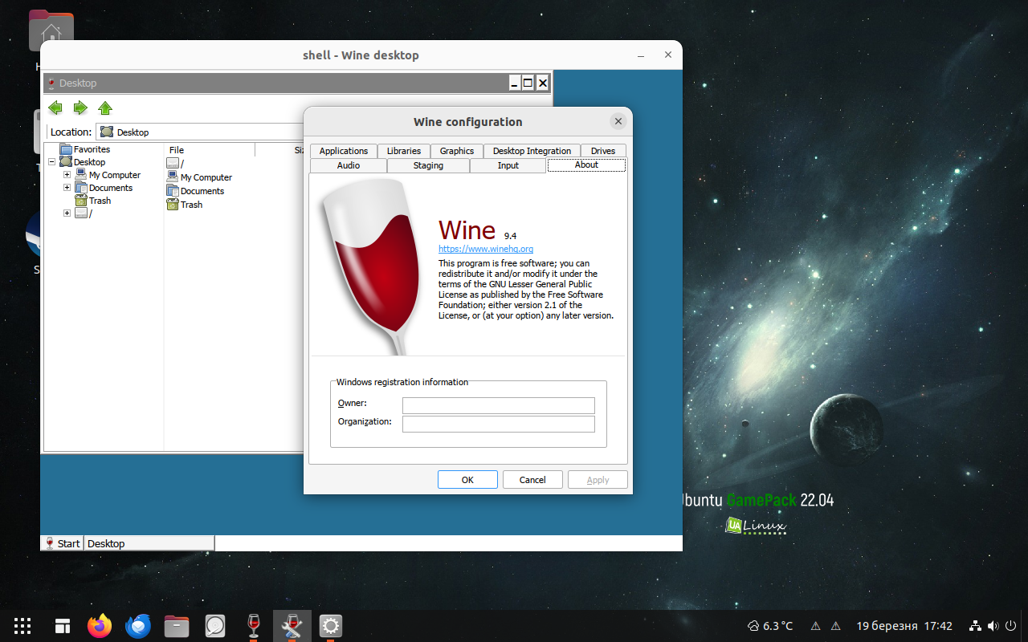Open the clock showing 19 березня 17:42
The height and width of the screenshot is (642, 1028).
pyautogui.click(x=904, y=626)
